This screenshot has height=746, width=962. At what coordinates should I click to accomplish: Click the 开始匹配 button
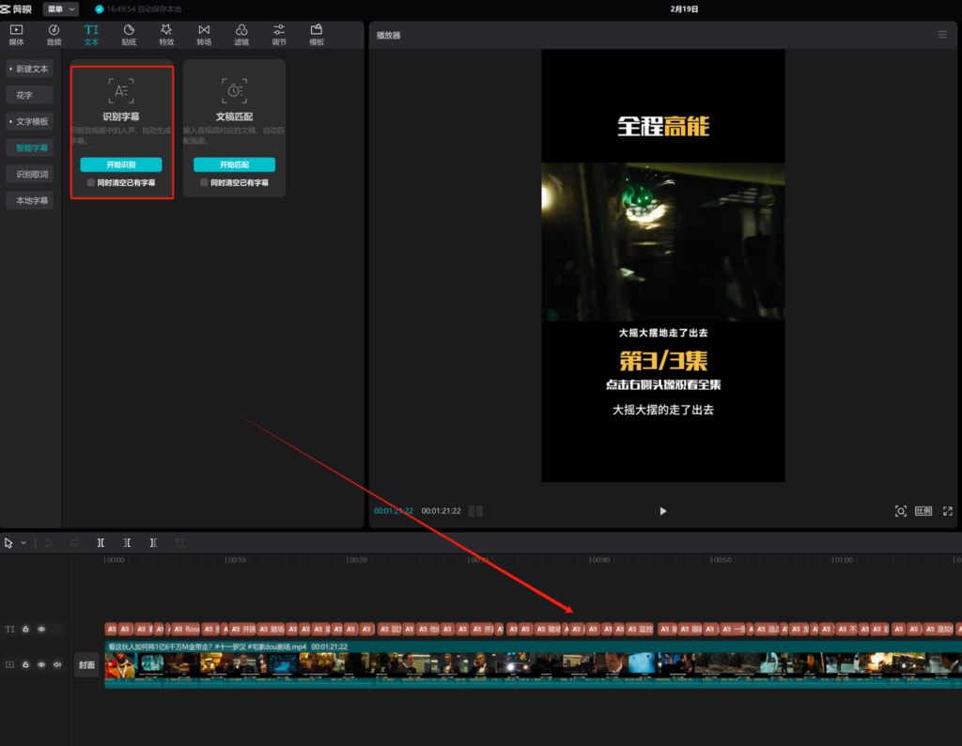point(234,164)
